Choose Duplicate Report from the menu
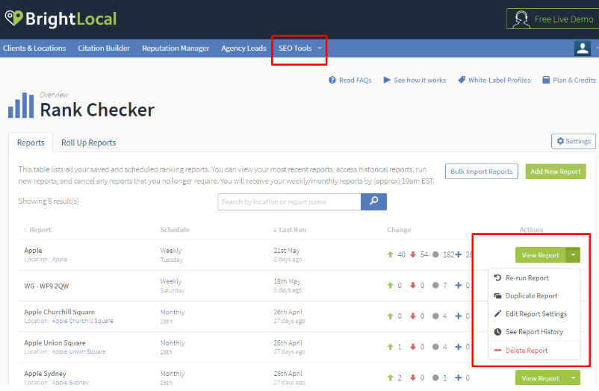Viewport: 599px width, 391px height. click(x=534, y=296)
